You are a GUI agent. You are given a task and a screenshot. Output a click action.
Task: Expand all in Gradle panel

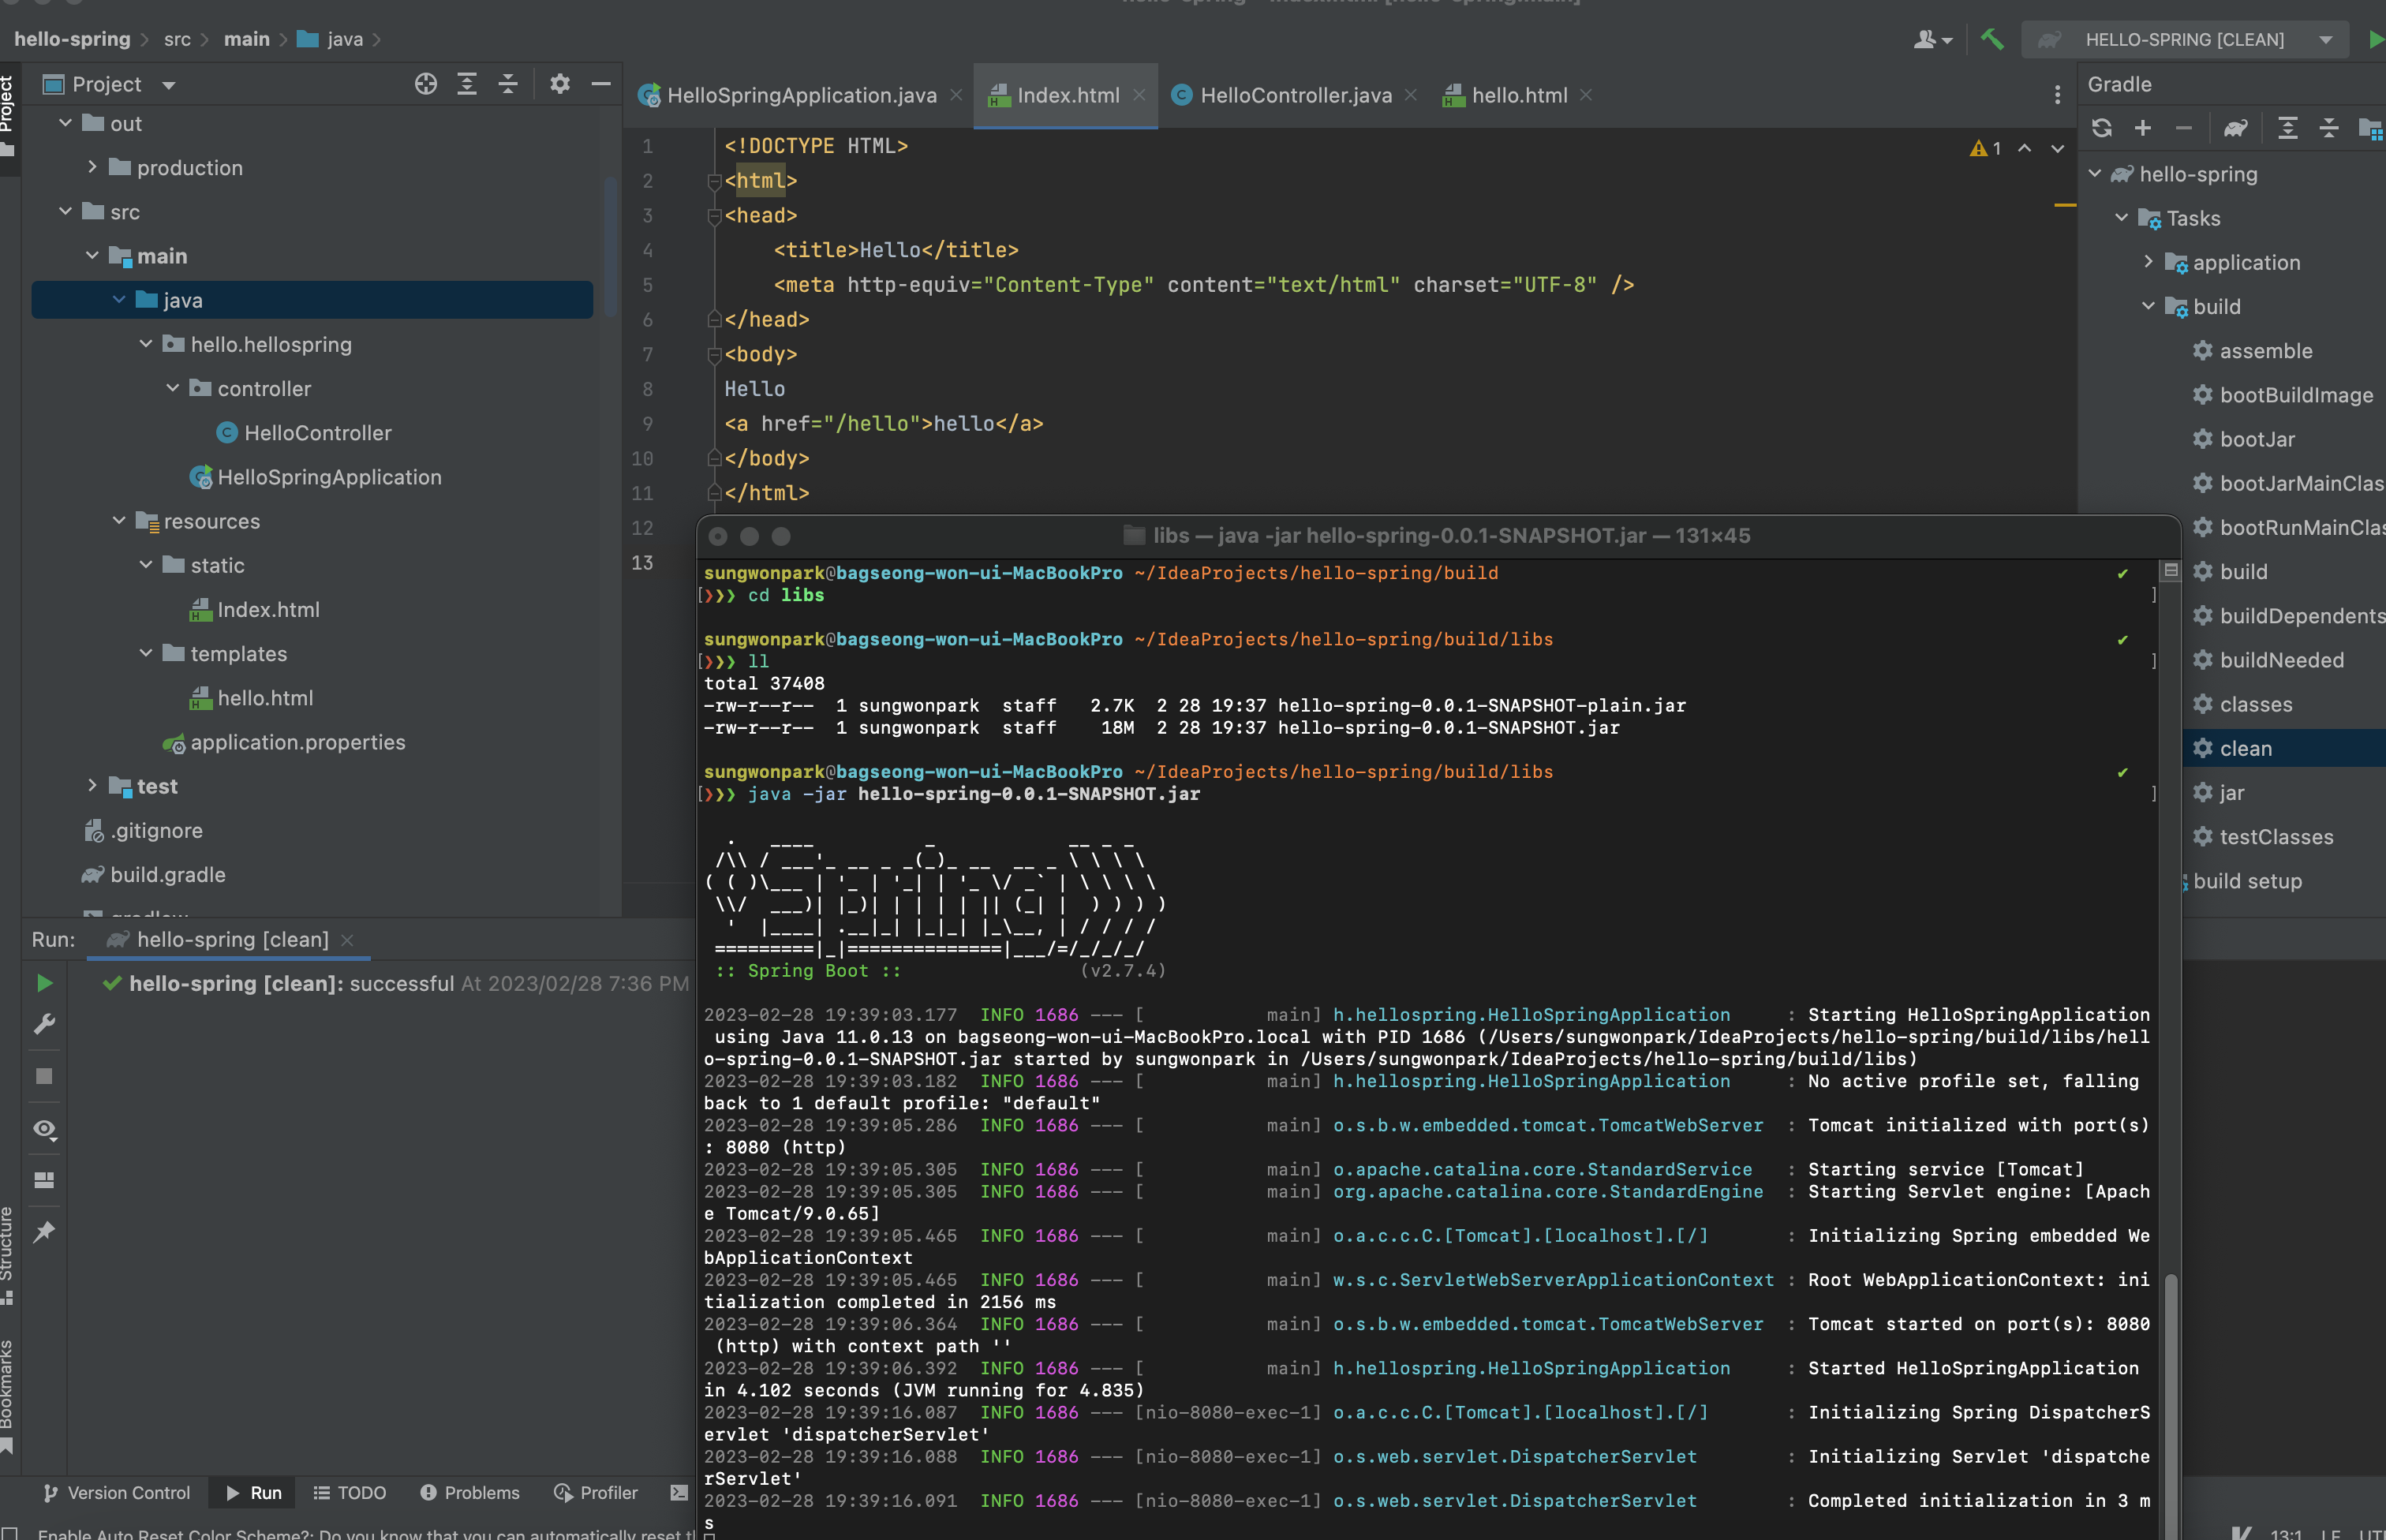[2287, 128]
